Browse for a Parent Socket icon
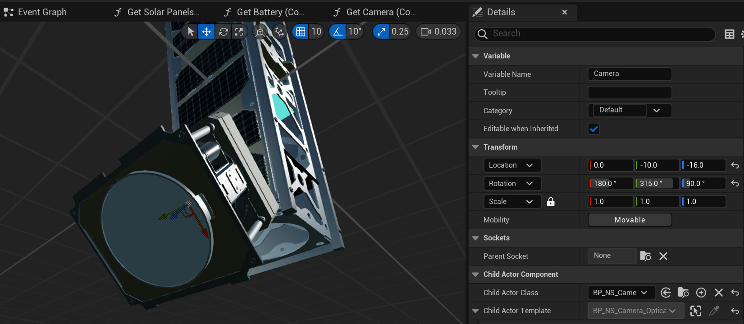The image size is (744, 324). [x=645, y=256]
